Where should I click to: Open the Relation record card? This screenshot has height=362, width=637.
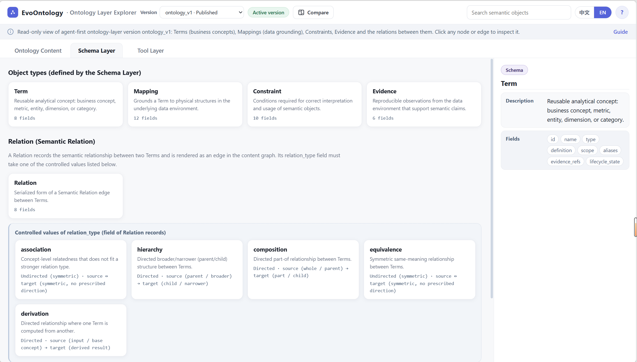tap(66, 196)
